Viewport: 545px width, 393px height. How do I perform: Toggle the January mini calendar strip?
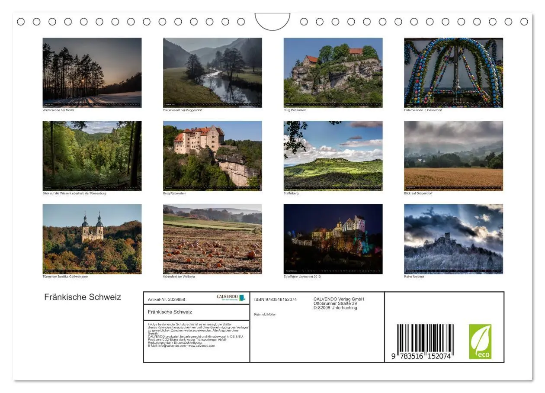(x=92, y=104)
